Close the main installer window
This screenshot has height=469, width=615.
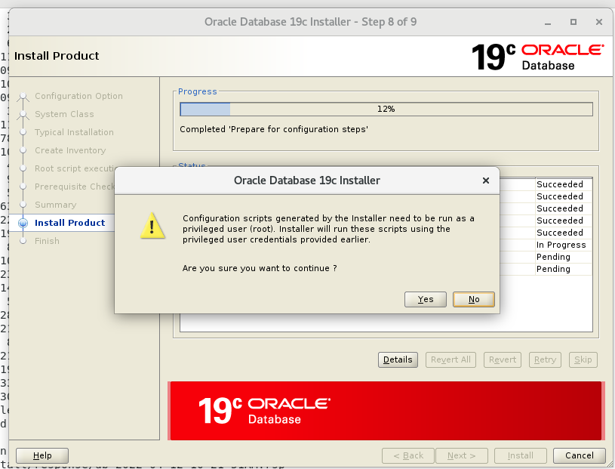(599, 22)
